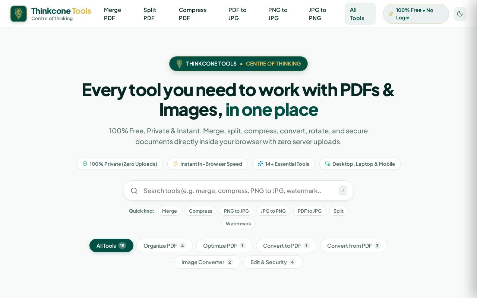Screen dimensions: 477x298
Task: Click the Thinkcone Tools brand name
Action: click(x=61, y=11)
